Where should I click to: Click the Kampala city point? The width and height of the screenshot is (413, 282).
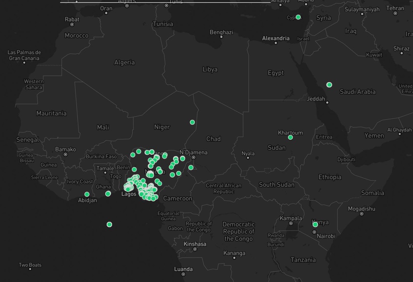(291, 223)
